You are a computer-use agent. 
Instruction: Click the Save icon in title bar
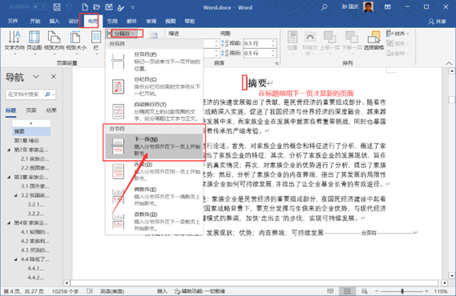(57, 7)
